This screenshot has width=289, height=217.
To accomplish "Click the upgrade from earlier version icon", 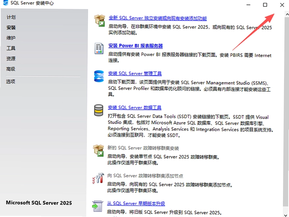I will click(98, 206).
